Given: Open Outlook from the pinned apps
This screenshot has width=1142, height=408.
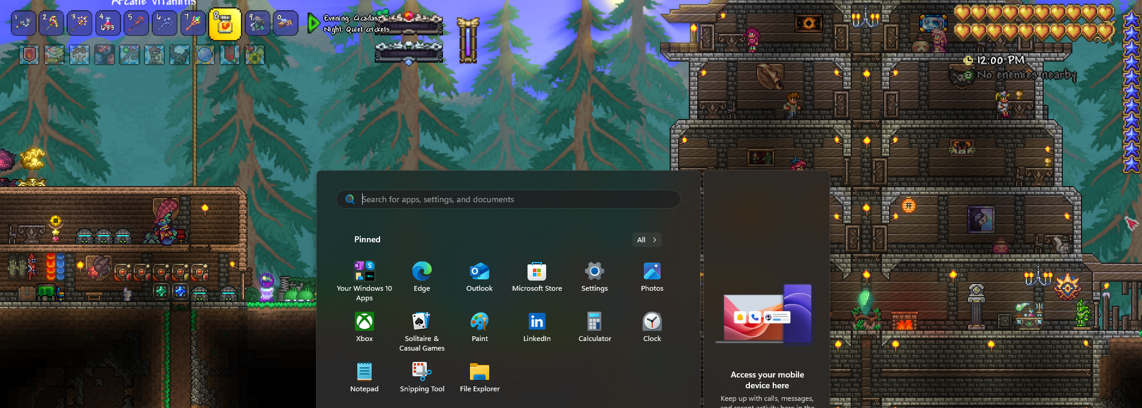Looking at the screenshot, I should pos(480,277).
